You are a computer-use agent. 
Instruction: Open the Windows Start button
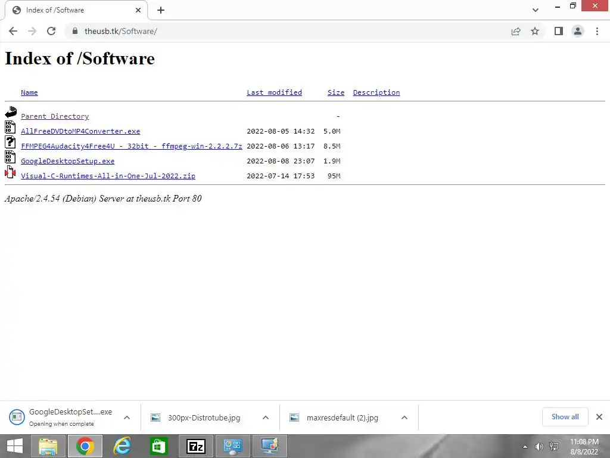(x=15, y=446)
